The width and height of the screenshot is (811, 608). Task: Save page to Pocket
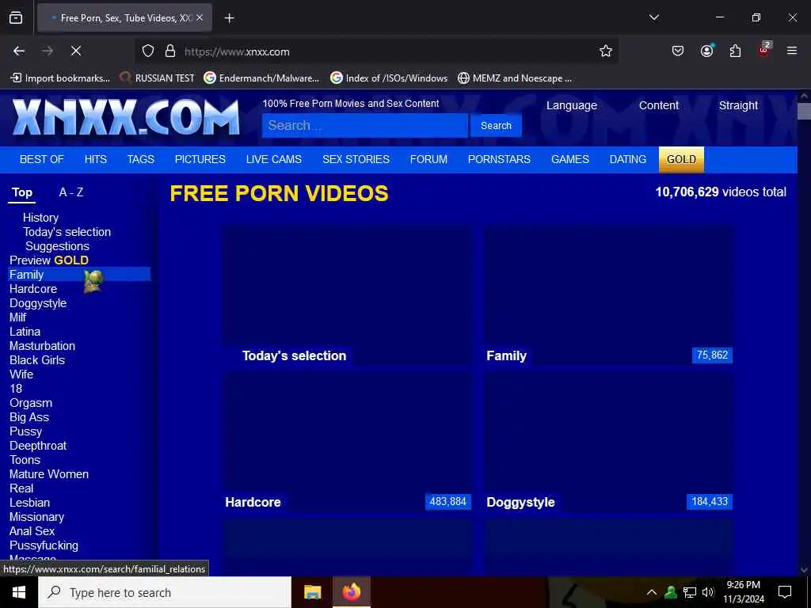[x=678, y=51]
